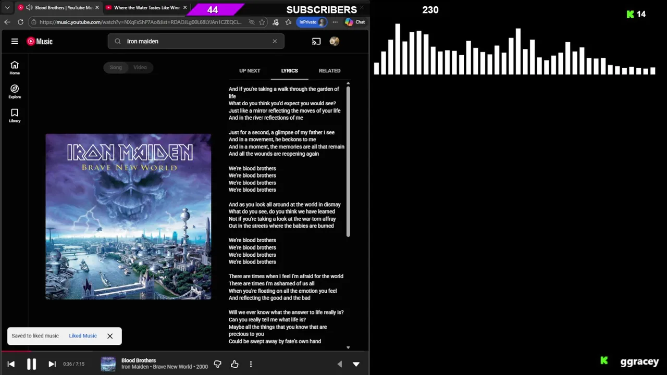Skip to next track

point(52,365)
